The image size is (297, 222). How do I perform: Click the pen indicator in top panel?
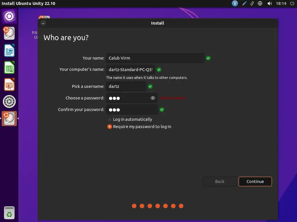pos(244,3)
